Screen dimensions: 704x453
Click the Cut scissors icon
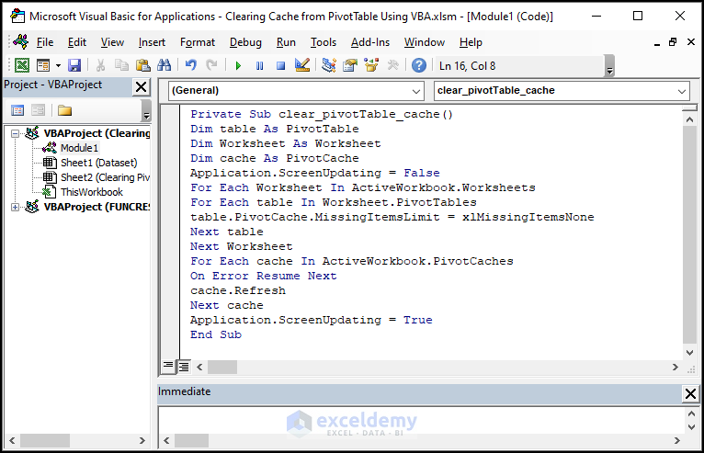point(100,65)
